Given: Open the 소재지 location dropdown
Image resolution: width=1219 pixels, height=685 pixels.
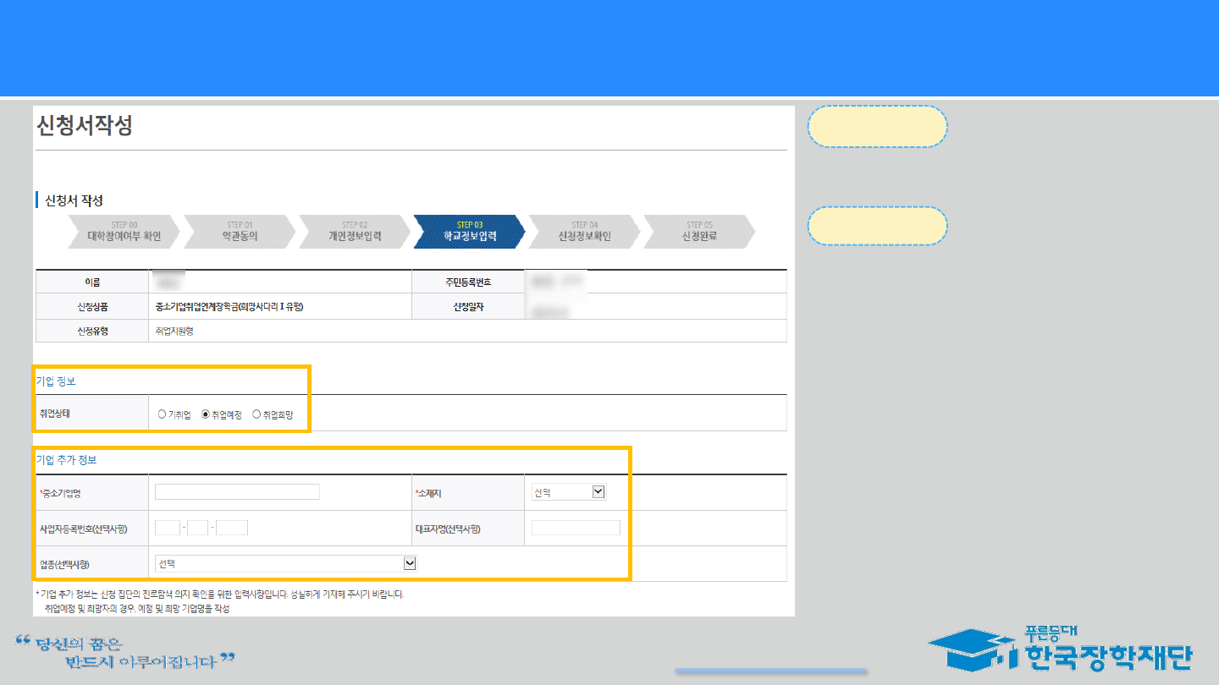Looking at the screenshot, I should tap(568, 492).
